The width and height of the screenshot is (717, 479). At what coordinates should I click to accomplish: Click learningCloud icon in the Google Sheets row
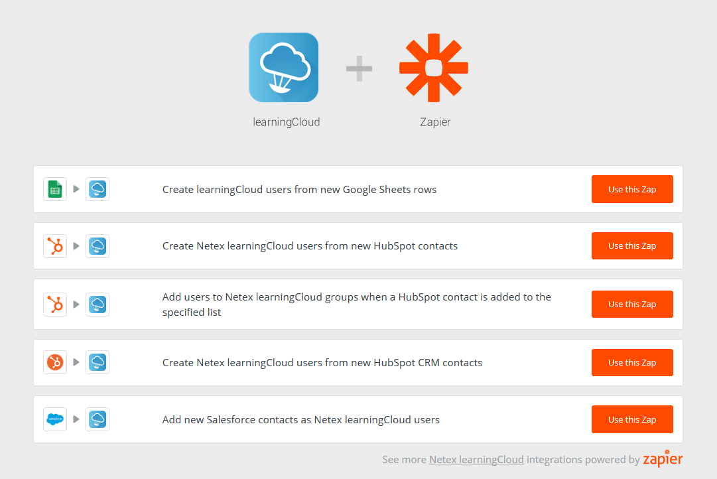pos(98,189)
